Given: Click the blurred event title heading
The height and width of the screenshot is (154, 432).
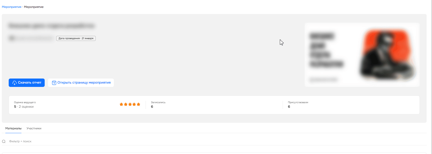Looking at the screenshot, I should click(x=51, y=26).
